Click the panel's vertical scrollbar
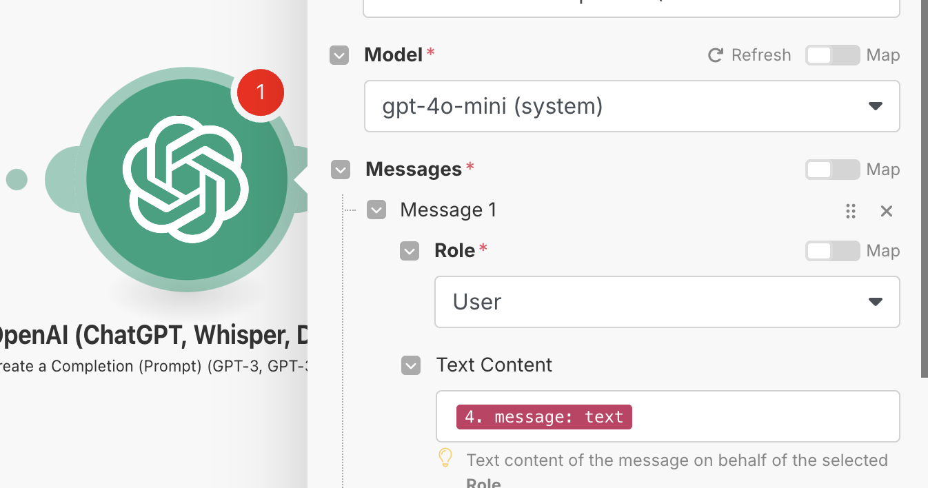The width and height of the screenshot is (928, 488). [x=924, y=188]
